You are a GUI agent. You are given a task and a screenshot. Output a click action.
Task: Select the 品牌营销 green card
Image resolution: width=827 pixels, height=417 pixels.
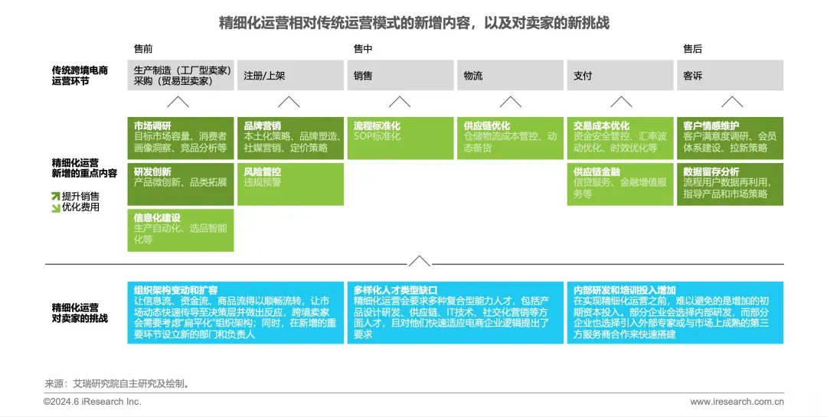(291, 138)
